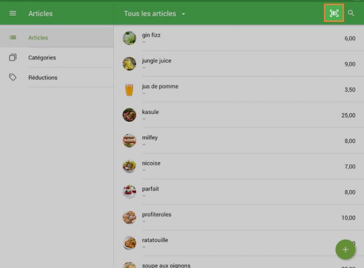Open the search magnifier icon
364x268 pixels.
pos(351,13)
